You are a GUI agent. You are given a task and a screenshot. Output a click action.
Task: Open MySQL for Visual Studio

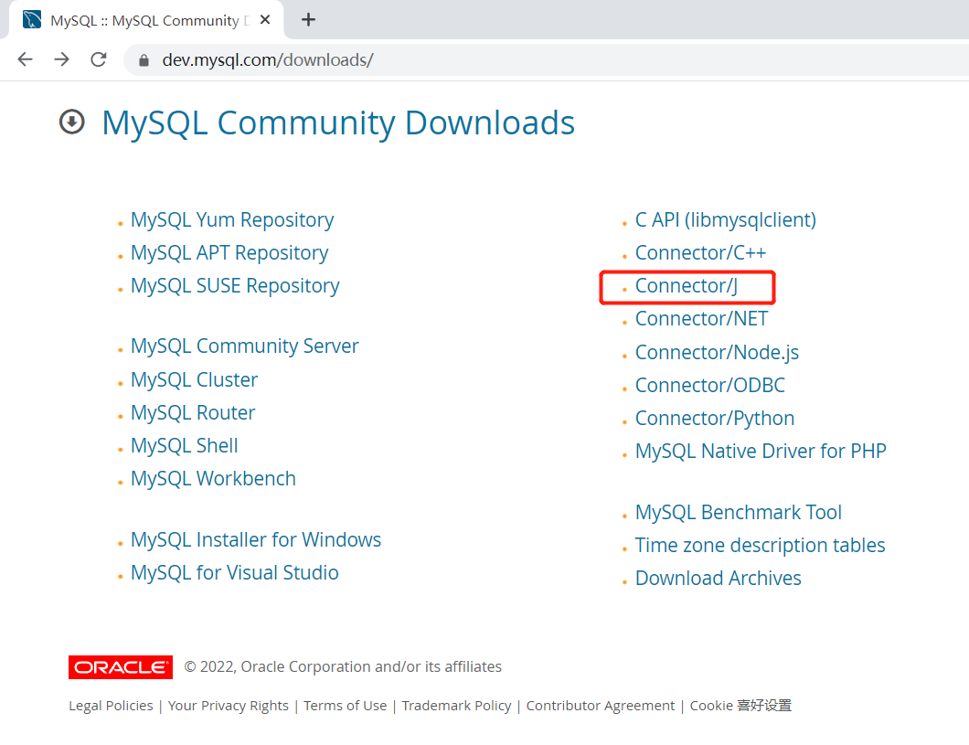pos(234,572)
